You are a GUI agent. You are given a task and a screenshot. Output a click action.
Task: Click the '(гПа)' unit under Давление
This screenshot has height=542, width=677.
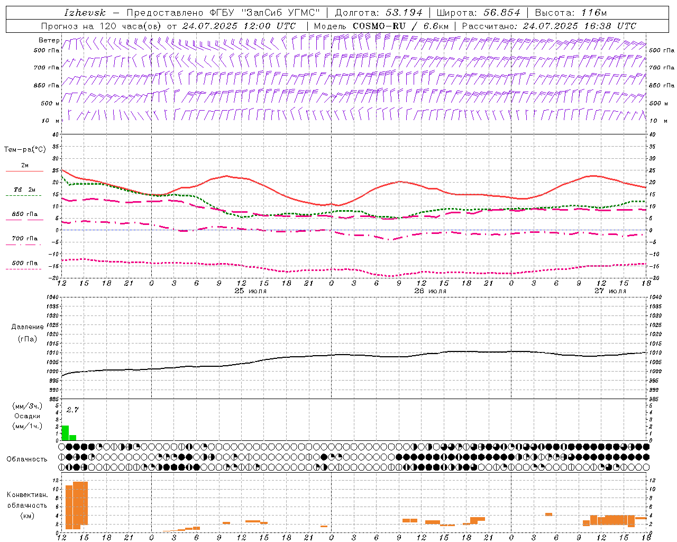point(28,339)
